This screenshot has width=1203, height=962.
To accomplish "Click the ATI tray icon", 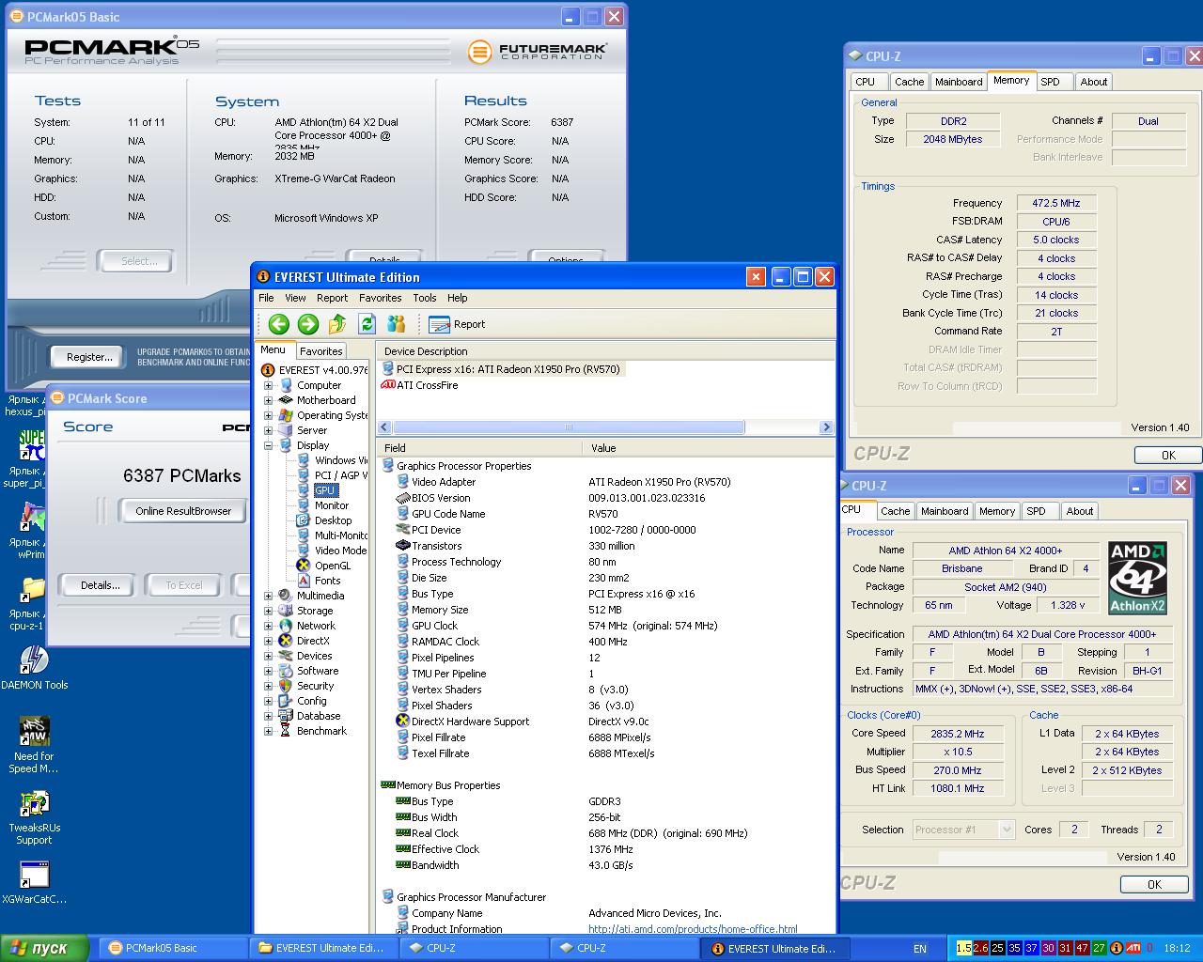I will (1134, 948).
